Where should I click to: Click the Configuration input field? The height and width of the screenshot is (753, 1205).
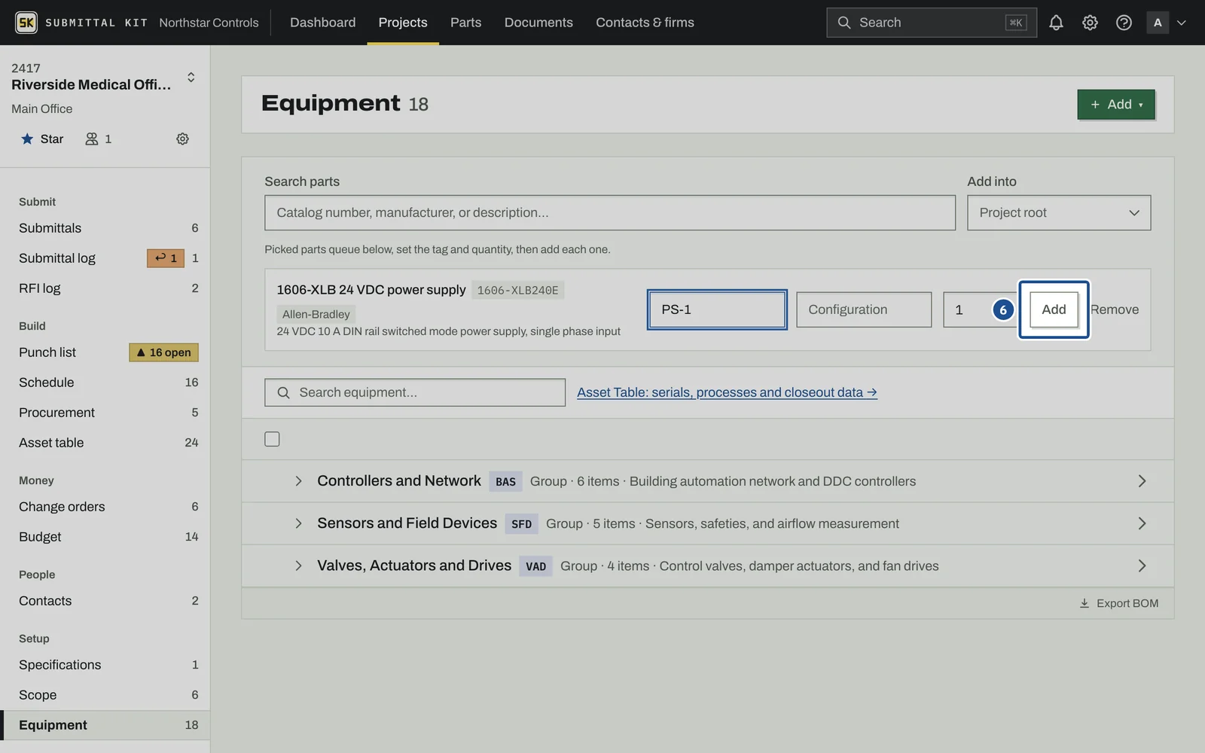pos(864,309)
